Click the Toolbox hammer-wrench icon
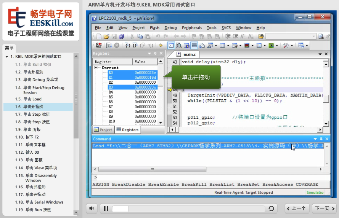This screenshot has height=218, width=339. coord(286,45)
